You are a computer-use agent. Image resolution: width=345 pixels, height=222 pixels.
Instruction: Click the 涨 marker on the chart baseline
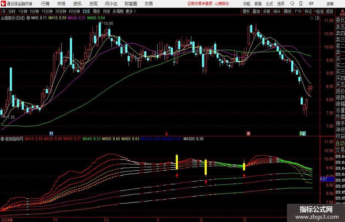click(x=249, y=133)
